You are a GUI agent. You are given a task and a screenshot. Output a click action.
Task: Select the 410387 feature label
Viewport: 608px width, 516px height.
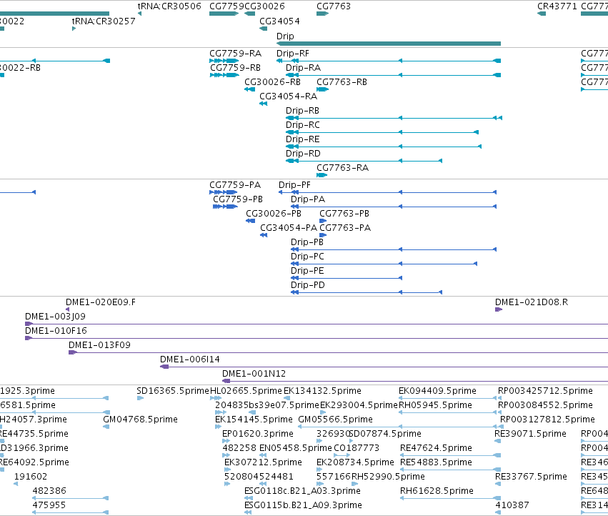pos(512,505)
